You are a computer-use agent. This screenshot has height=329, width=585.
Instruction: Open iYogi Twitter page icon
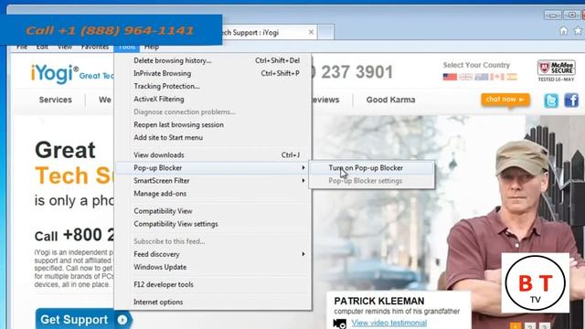[x=551, y=101]
